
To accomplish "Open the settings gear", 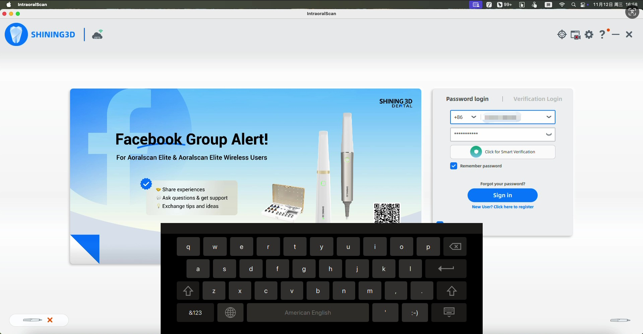I will pyautogui.click(x=589, y=35).
